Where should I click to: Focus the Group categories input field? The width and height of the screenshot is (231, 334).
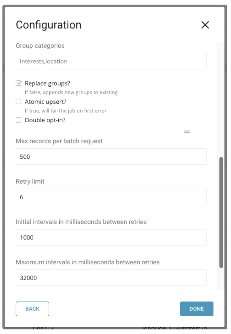pyautogui.click(x=111, y=61)
